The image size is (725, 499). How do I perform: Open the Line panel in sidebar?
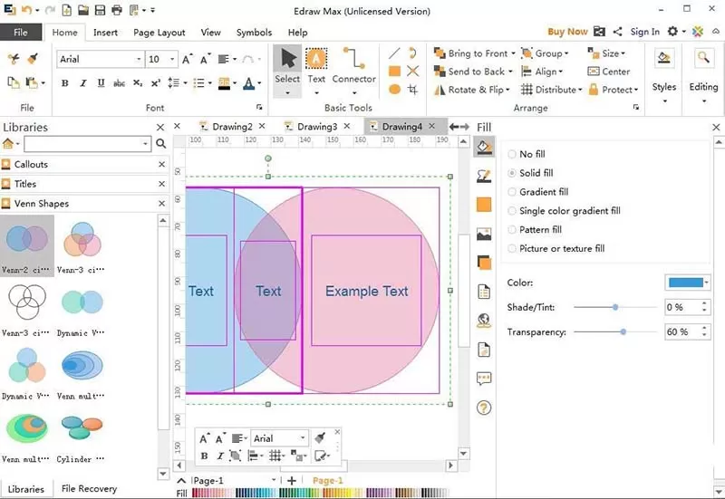(484, 176)
